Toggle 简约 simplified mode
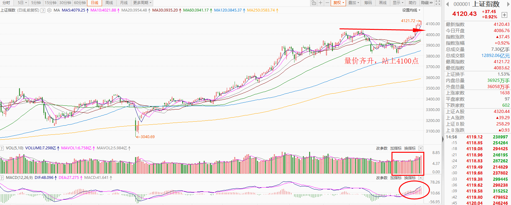Viewport: 511px width, 205px height. tap(412, 3)
